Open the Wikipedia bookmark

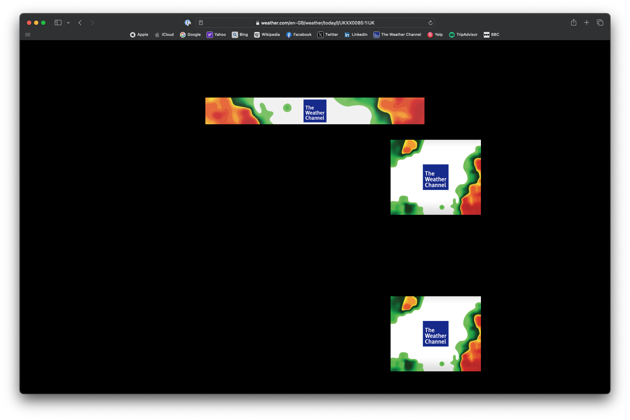[267, 34]
